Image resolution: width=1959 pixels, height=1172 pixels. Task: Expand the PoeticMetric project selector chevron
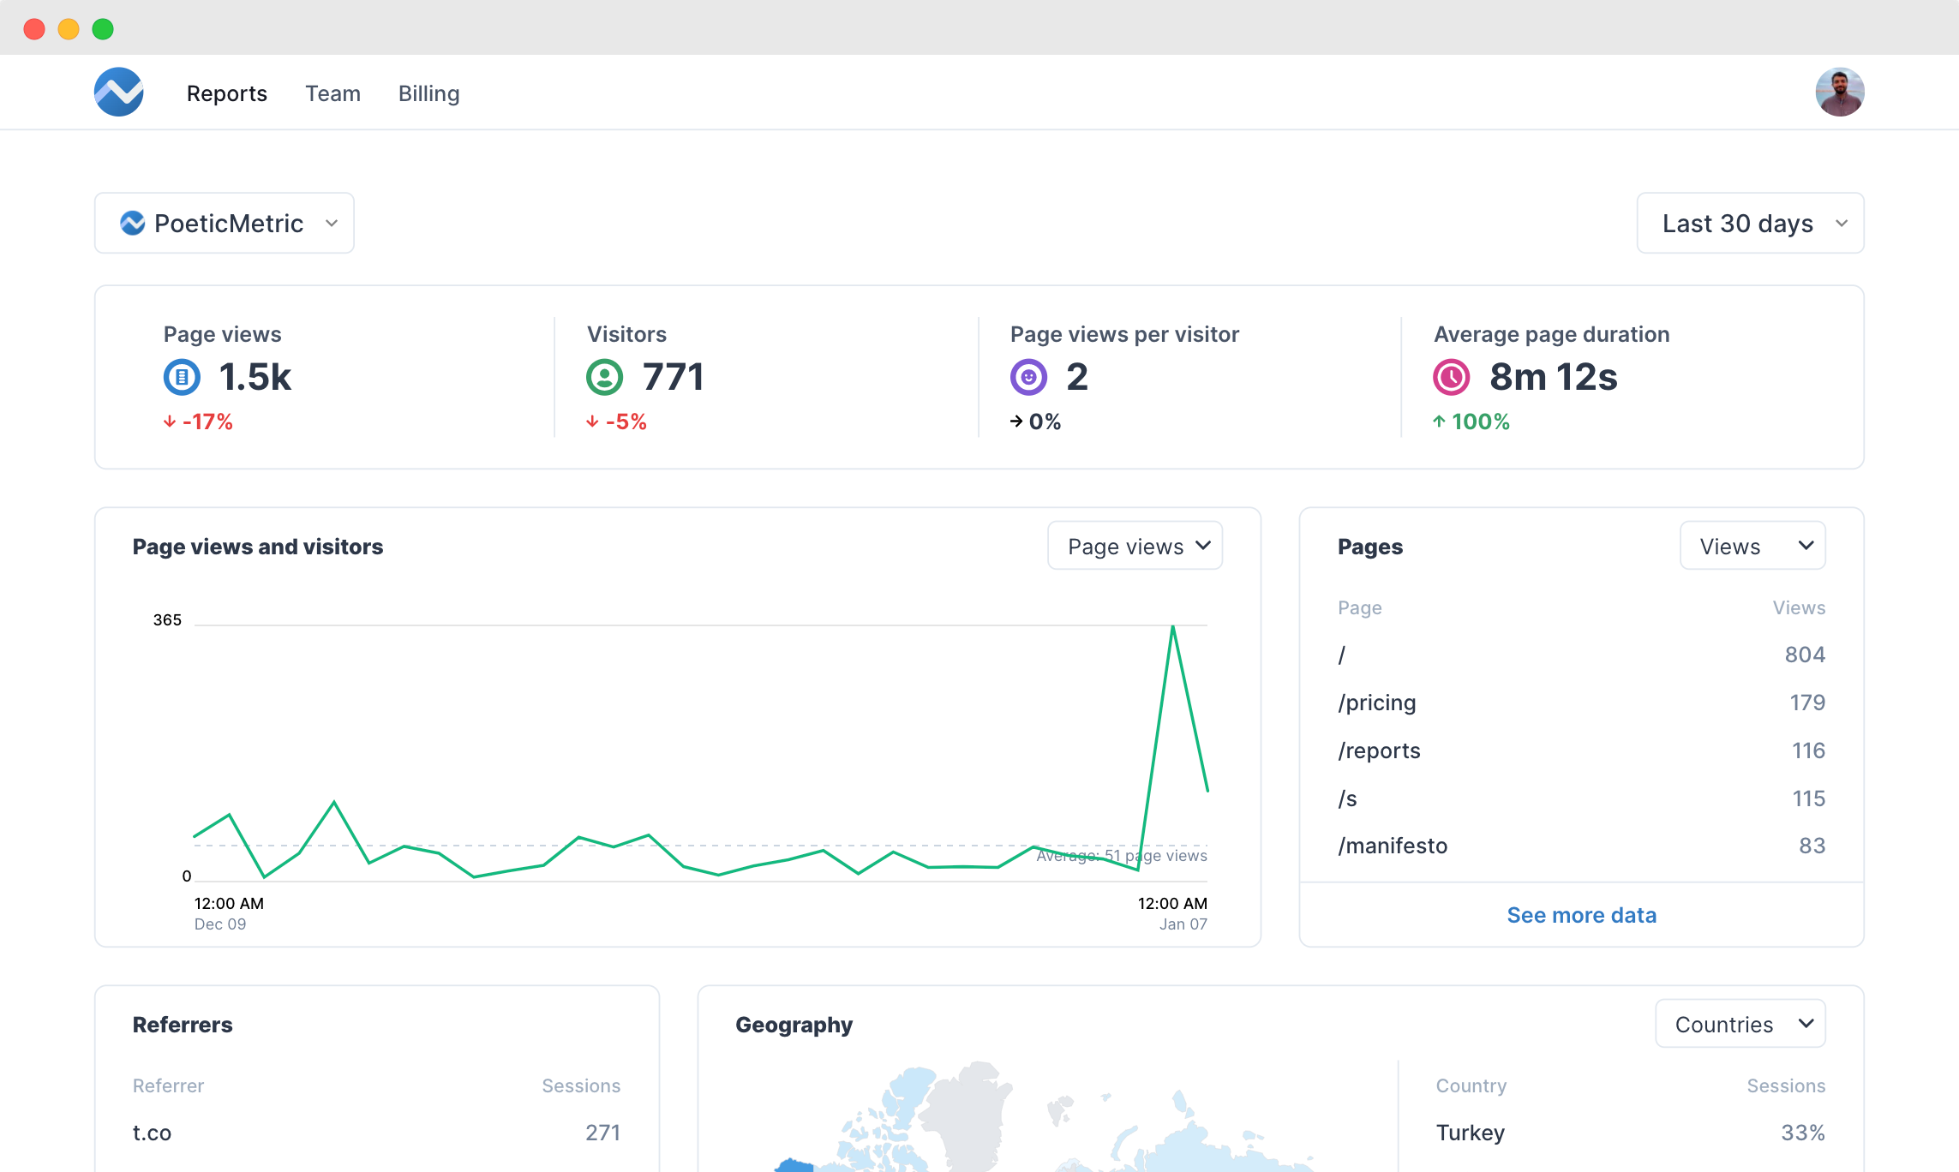pyautogui.click(x=332, y=224)
